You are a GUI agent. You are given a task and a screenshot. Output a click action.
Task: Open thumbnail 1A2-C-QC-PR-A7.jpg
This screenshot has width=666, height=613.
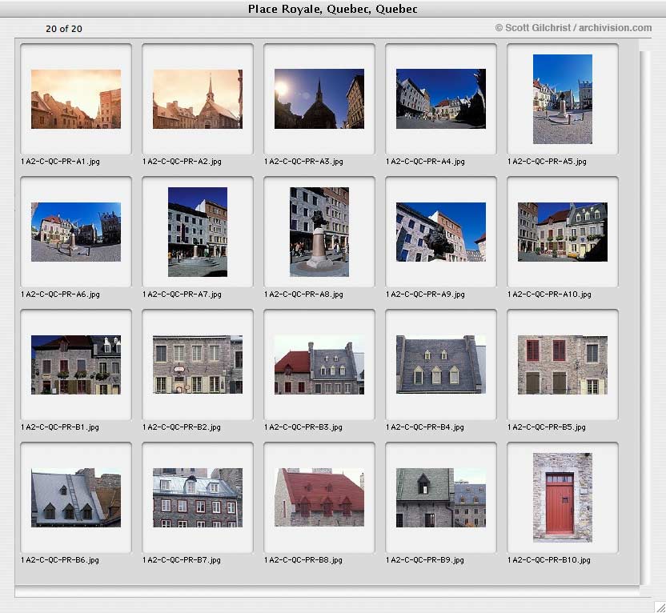click(x=198, y=232)
